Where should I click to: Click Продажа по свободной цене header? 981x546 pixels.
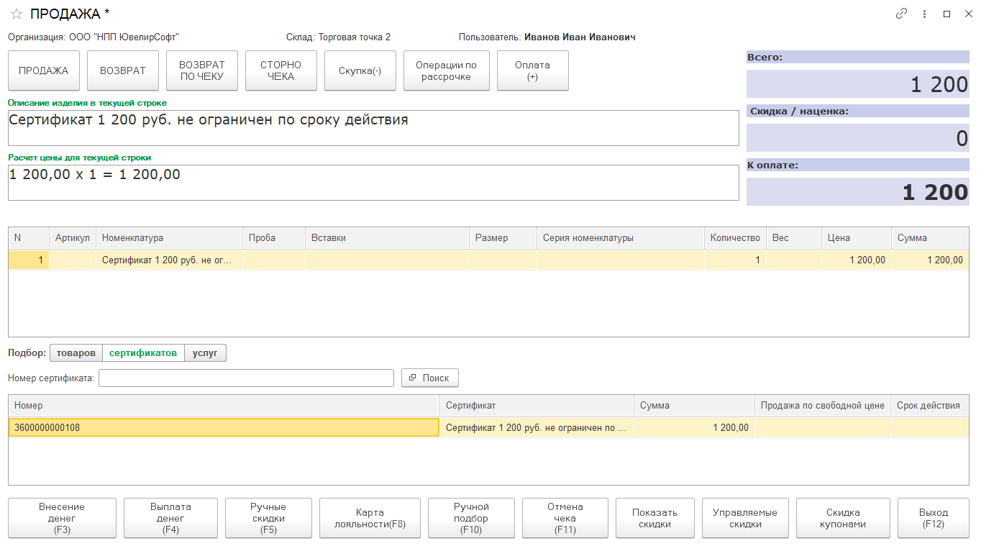click(823, 406)
